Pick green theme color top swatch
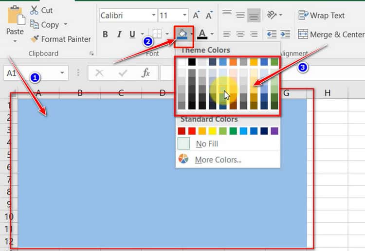365x251 pixels. pos(274,62)
